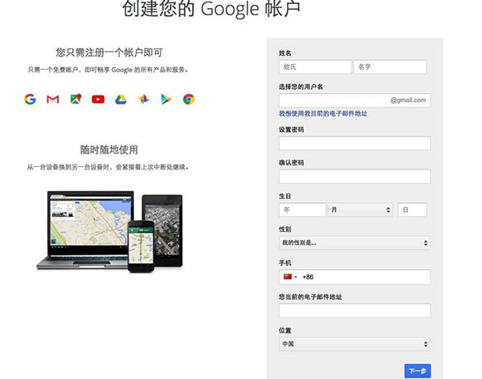Viewport: 482px width, 379px height.
Task: Click the Gmail envelope icon
Action: (x=53, y=100)
